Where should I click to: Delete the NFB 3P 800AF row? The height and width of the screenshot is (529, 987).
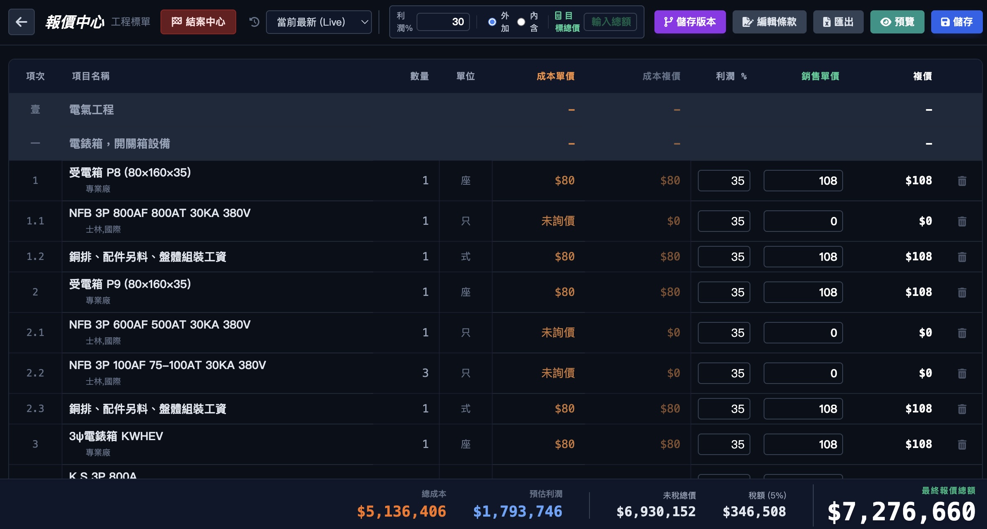[962, 222]
